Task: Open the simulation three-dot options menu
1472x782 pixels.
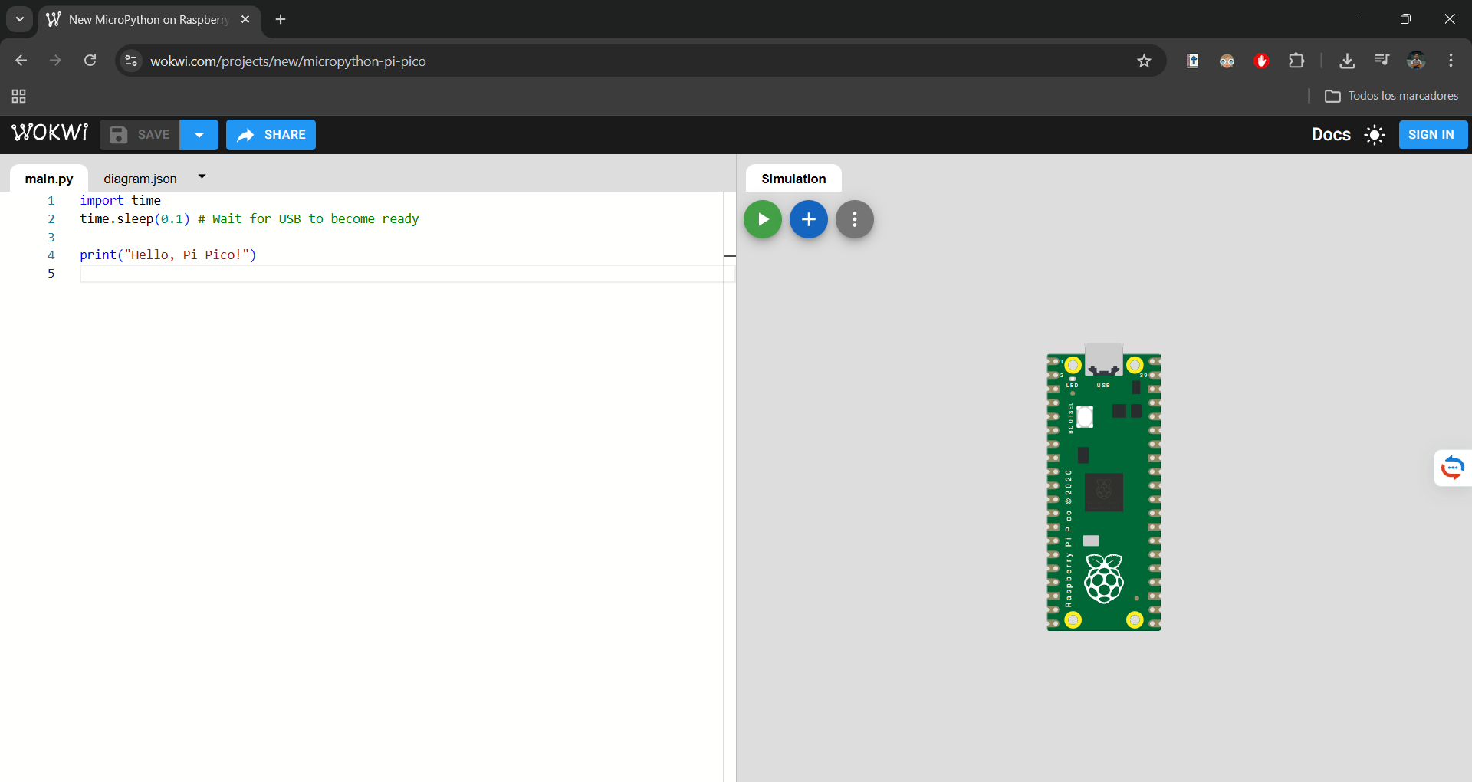Action: click(x=855, y=219)
